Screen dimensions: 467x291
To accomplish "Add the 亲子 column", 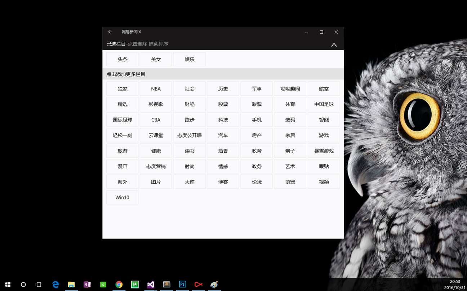I will click(x=290, y=151).
